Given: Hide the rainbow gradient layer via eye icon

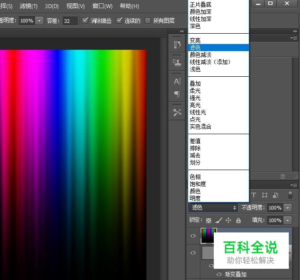Looking at the screenshot, I should (194, 236).
